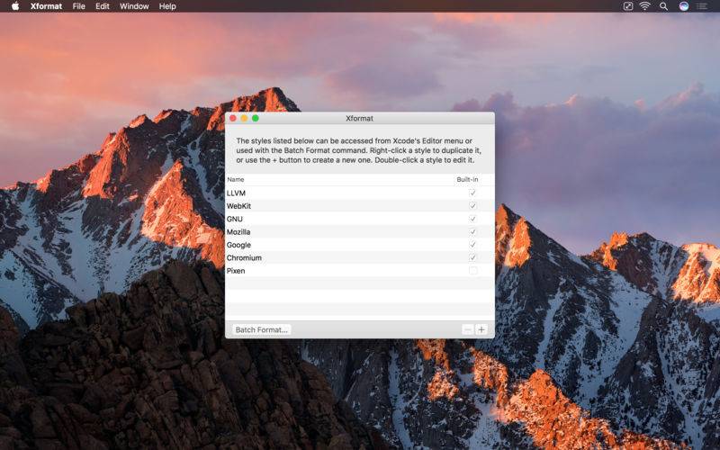Click the screen sharing menu bar icon
The image size is (720, 450).
tap(627, 6)
